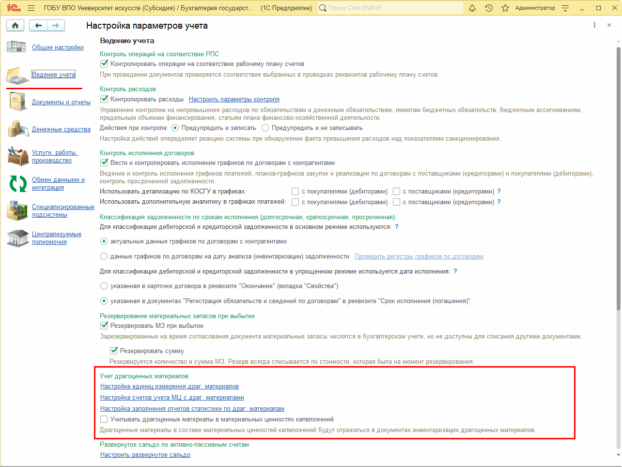Click the back arrow navigation button
This screenshot has height=467, width=622.
(38, 26)
